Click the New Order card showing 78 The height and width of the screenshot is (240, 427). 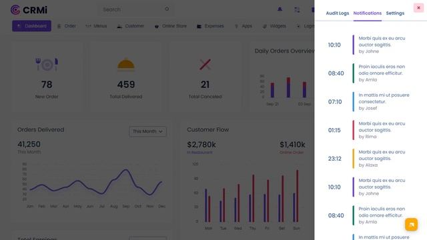pyautogui.click(x=47, y=77)
